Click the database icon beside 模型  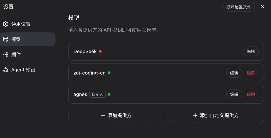6,39
